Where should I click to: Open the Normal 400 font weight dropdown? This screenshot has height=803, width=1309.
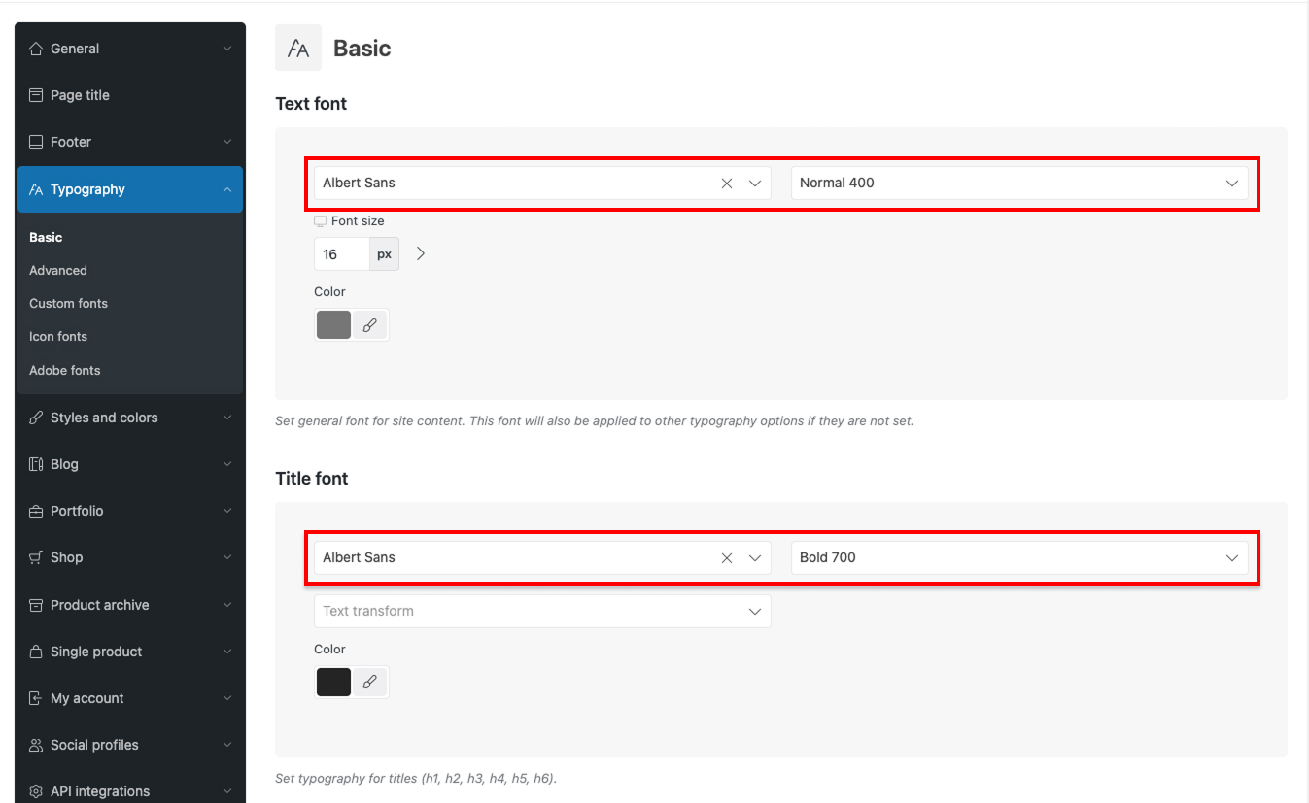point(1018,184)
